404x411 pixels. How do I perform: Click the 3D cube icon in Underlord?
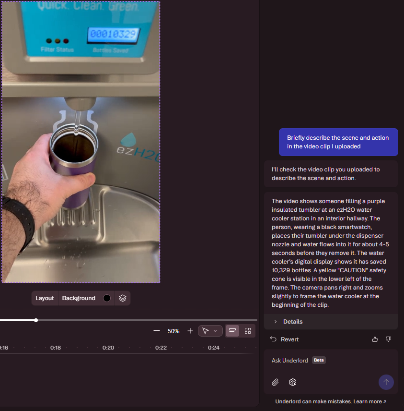[x=293, y=382]
